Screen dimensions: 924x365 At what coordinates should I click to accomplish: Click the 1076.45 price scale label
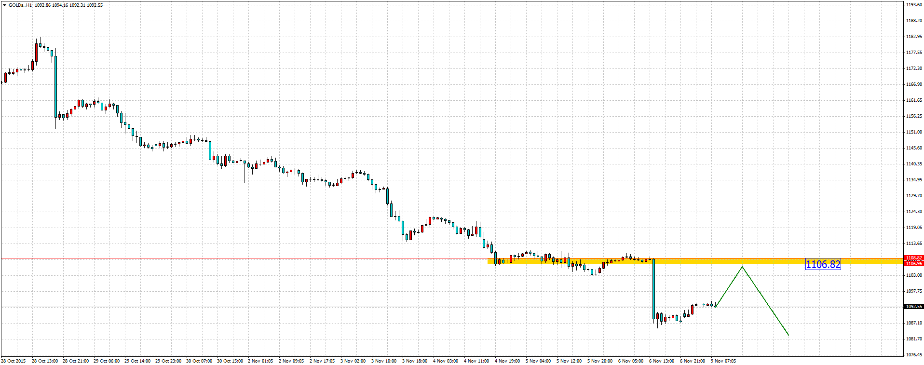pyautogui.click(x=914, y=355)
